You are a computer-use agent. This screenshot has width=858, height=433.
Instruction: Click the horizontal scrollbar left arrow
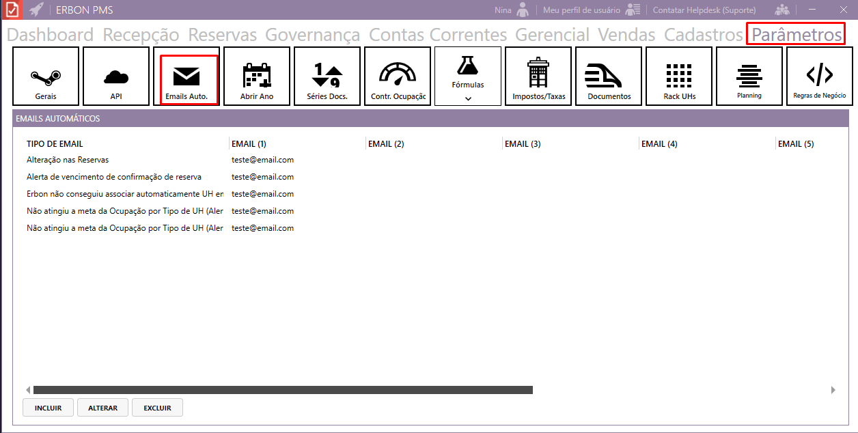[29, 390]
